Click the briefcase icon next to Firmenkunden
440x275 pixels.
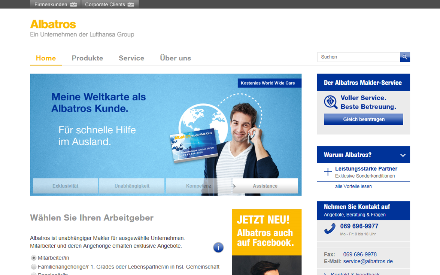tap(74, 4)
